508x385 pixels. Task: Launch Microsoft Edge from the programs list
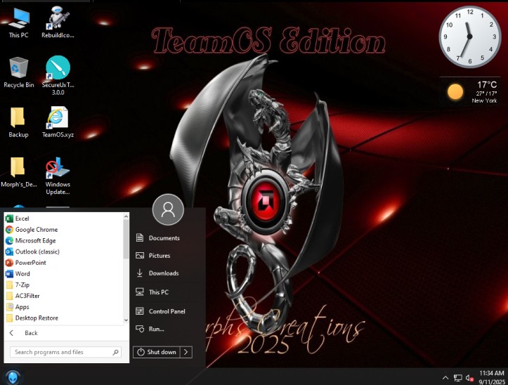click(x=63, y=240)
